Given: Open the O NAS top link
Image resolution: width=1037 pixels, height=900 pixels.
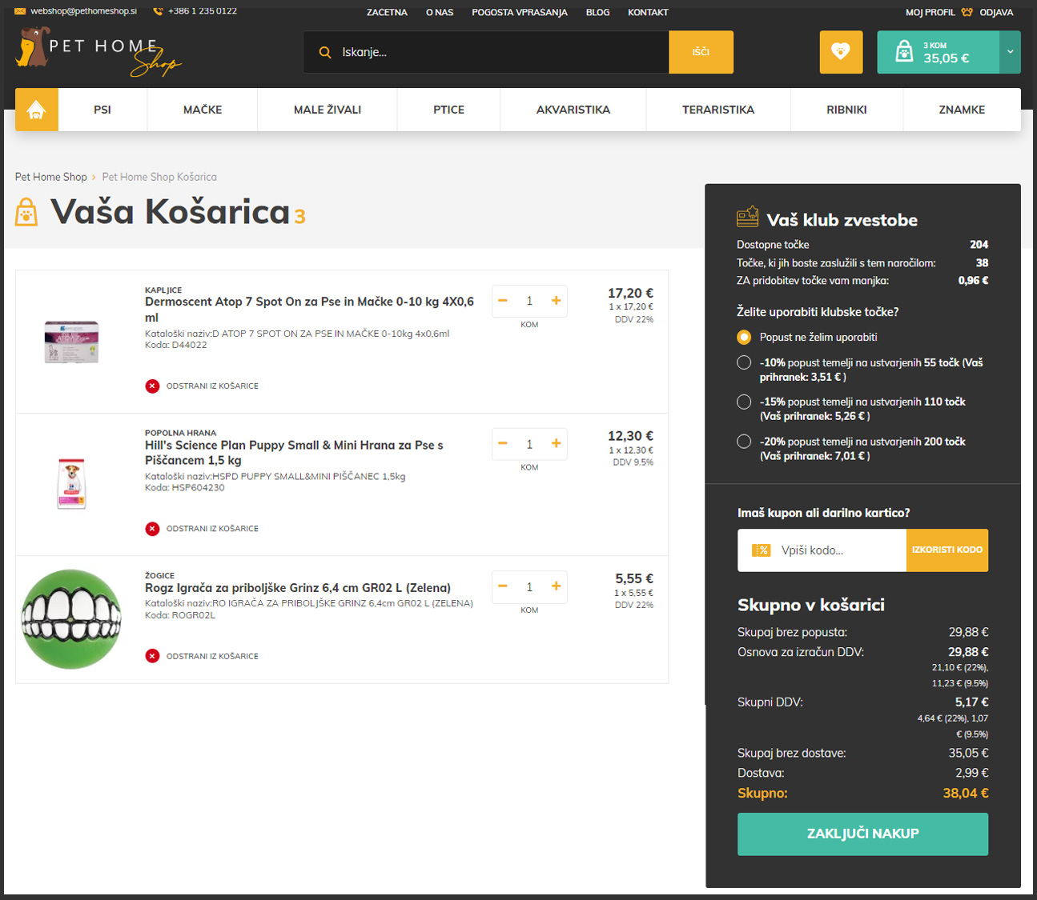Looking at the screenshot, I should 440,12.
